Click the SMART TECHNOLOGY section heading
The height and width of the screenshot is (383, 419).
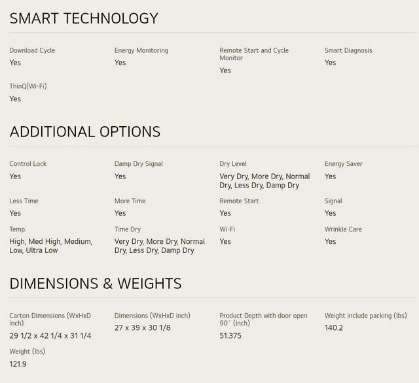pyautogui.click(x=84, y=18)
